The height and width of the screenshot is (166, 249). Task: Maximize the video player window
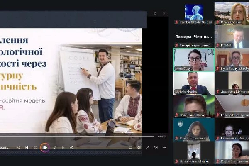pos(156,14)
